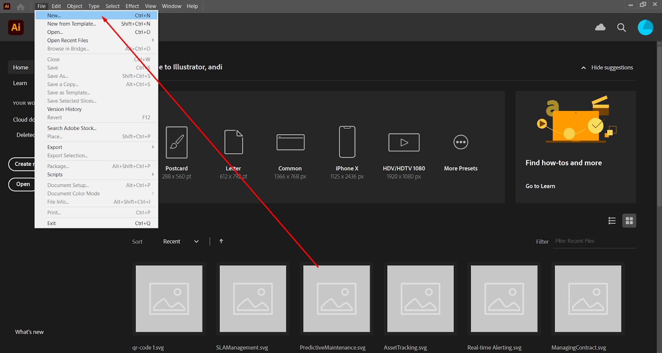The height and width of the screenshot is (353, 662).
Task: Choose New from Template... menu entry
Action: pos(96,24)
